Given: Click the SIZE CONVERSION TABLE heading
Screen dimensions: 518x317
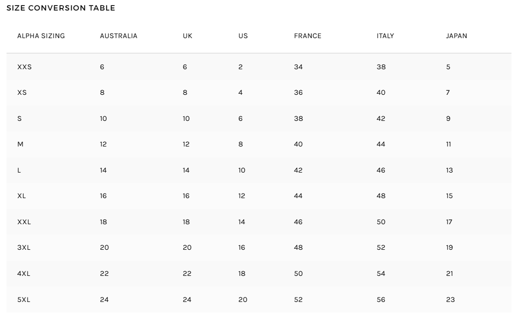Looking at the screenshot, I should tap(61, 8).
